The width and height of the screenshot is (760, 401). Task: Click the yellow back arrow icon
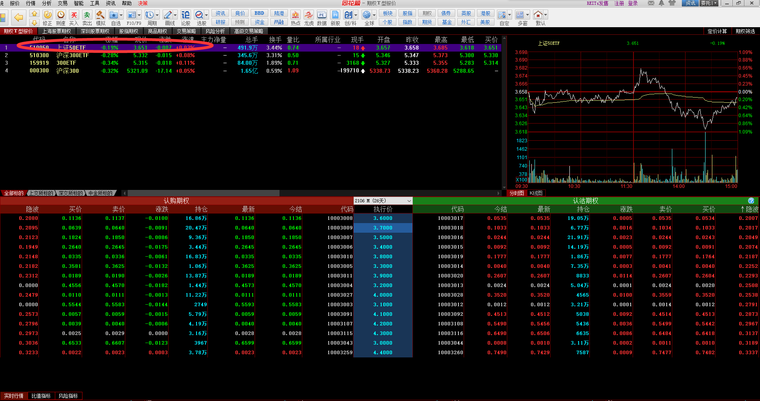[x=18, y=18]
